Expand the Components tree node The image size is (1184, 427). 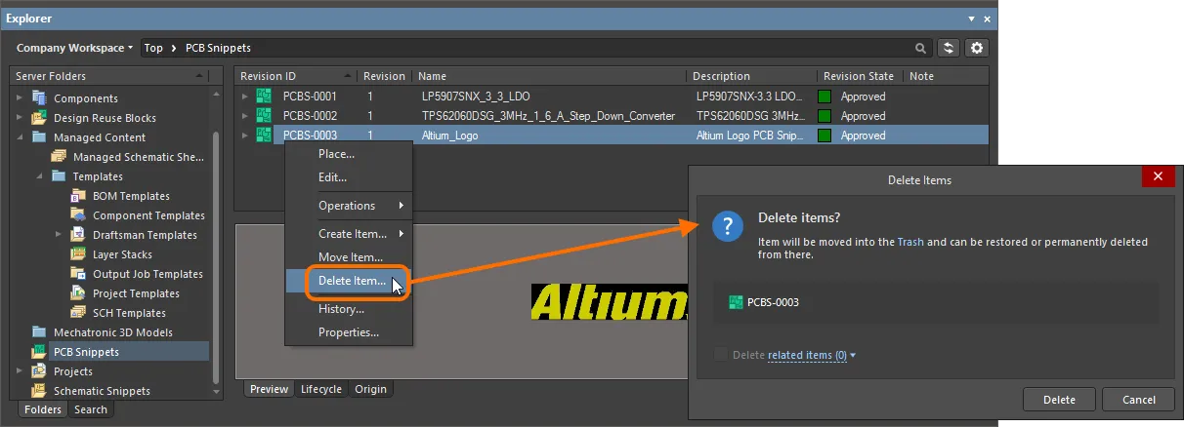click(x=19, y=98)
